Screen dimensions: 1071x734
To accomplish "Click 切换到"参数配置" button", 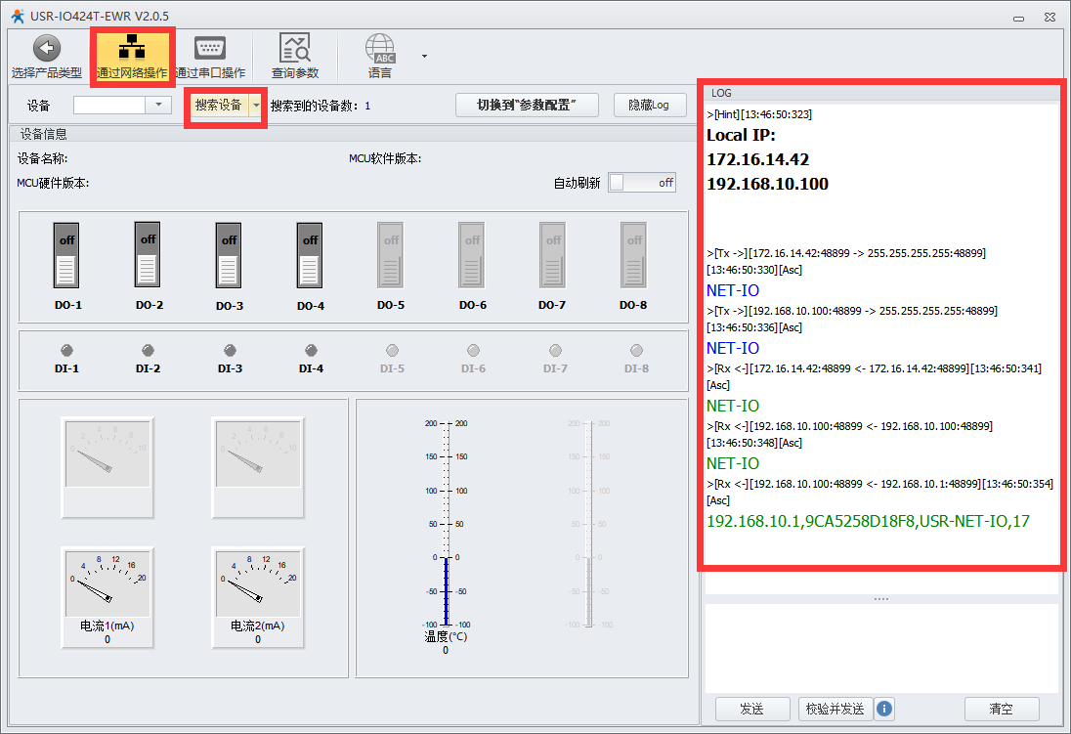I will click(x=527, y=106).
